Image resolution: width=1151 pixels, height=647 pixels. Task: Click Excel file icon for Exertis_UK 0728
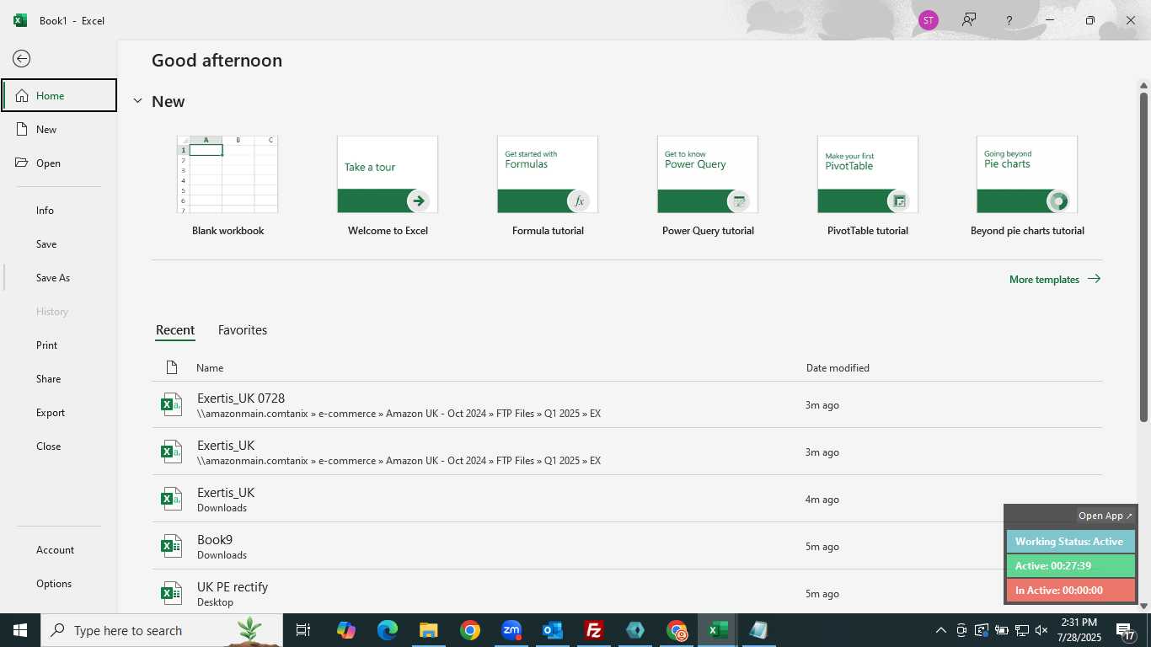click(171, 404)
